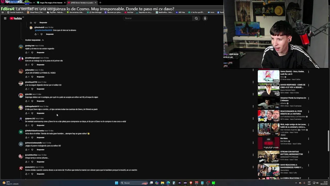Open the Virtual Piano bookmark
330x186 pixels.
click(x=35, y=12)
